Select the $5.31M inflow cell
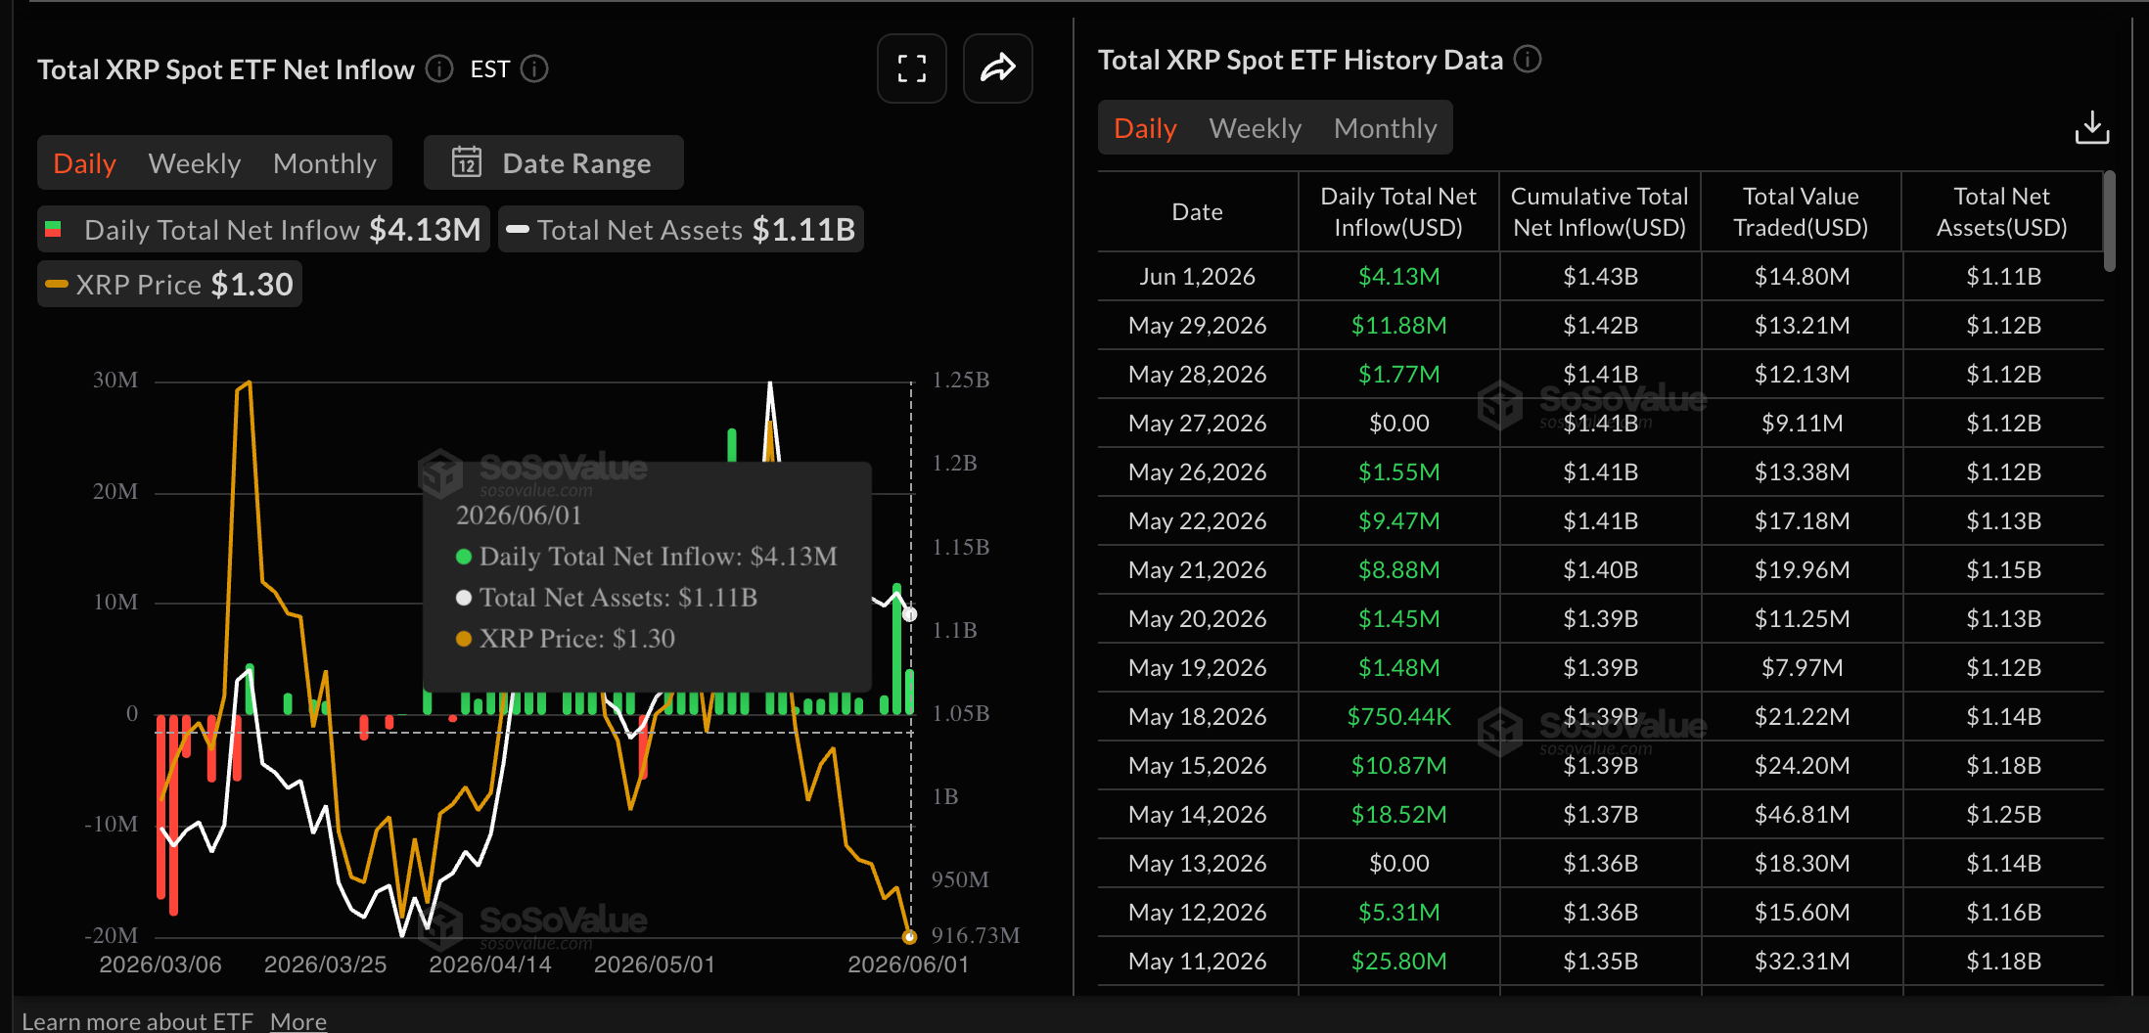The image size is (2149, 1033). coord(1398,913)
